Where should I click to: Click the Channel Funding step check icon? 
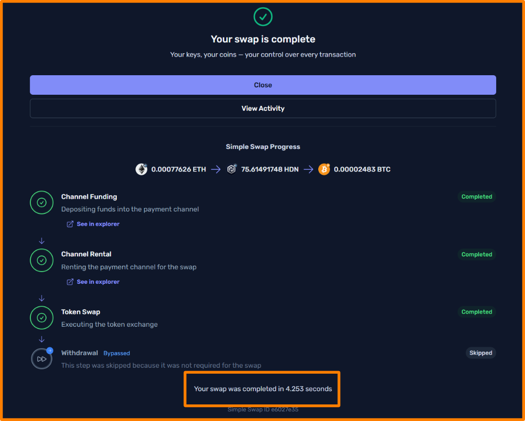click(42, 203)
